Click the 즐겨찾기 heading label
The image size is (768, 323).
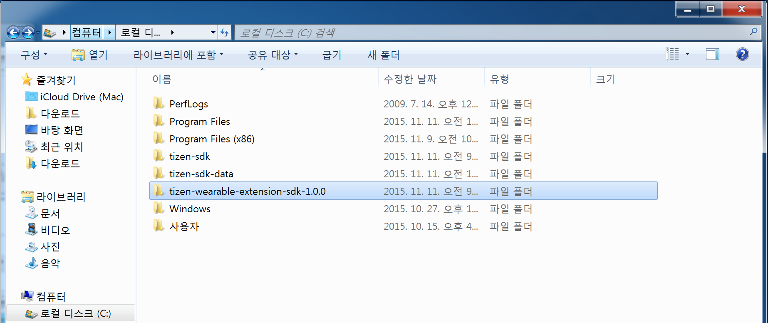pos(56,80)
